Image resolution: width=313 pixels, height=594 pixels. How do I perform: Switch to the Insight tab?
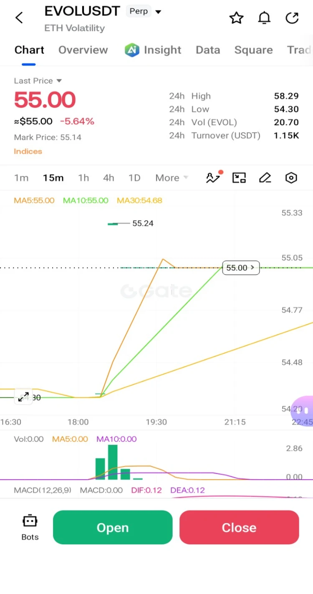(x=162, y=50)
